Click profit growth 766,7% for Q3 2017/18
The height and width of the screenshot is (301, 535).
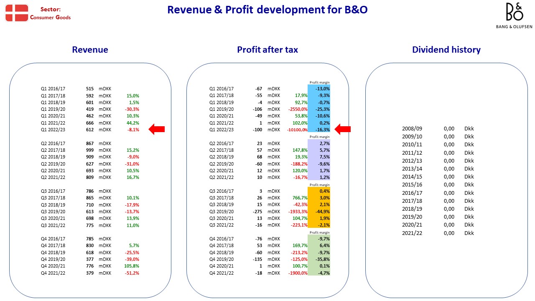tap(301, 198)
